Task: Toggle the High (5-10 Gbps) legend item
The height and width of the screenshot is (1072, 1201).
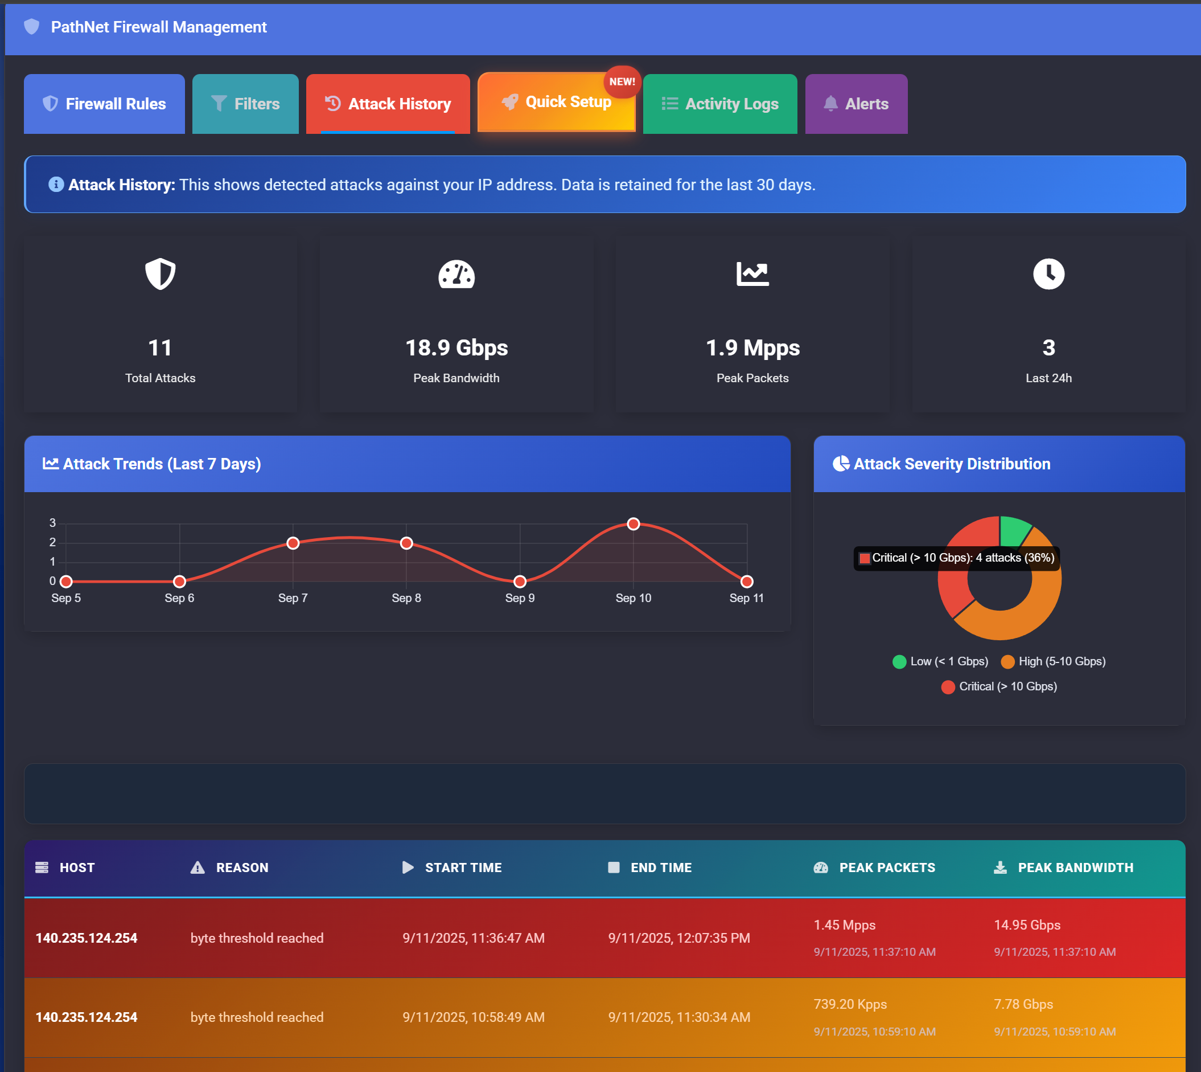Action: 1054,661
